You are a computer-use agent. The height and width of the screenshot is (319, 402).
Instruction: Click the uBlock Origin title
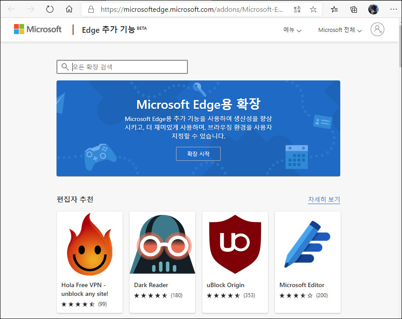click(226, 285)
